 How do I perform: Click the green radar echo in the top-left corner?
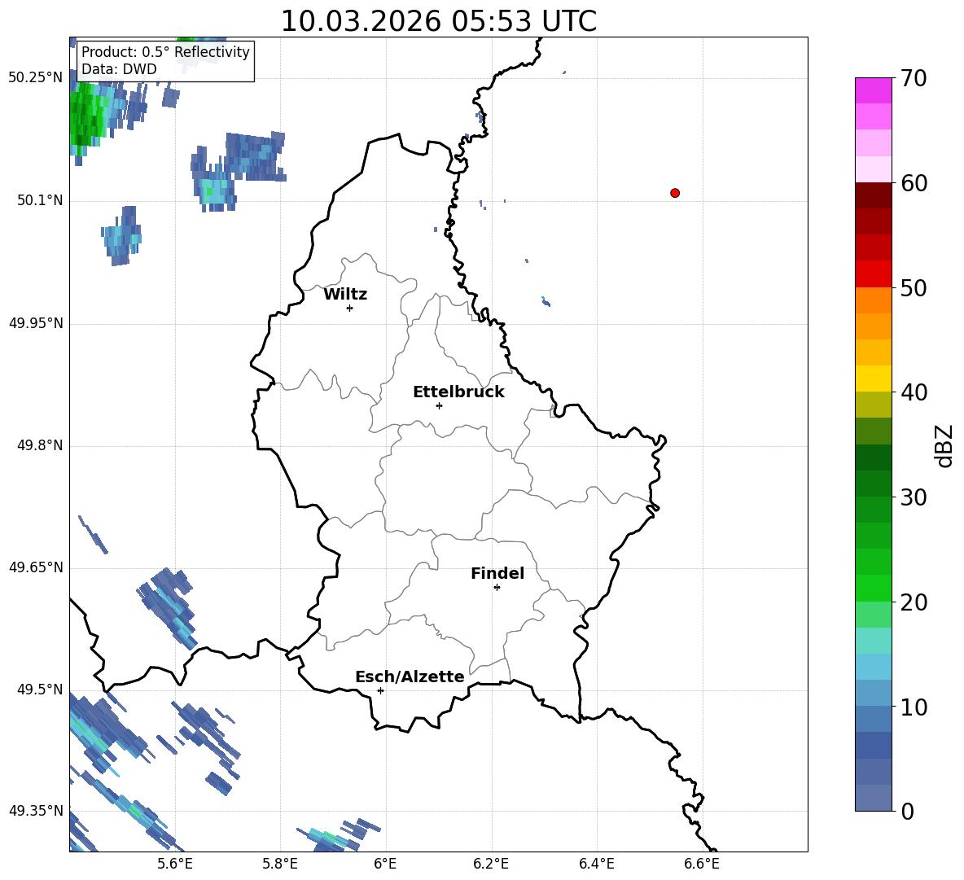point(86,116)
